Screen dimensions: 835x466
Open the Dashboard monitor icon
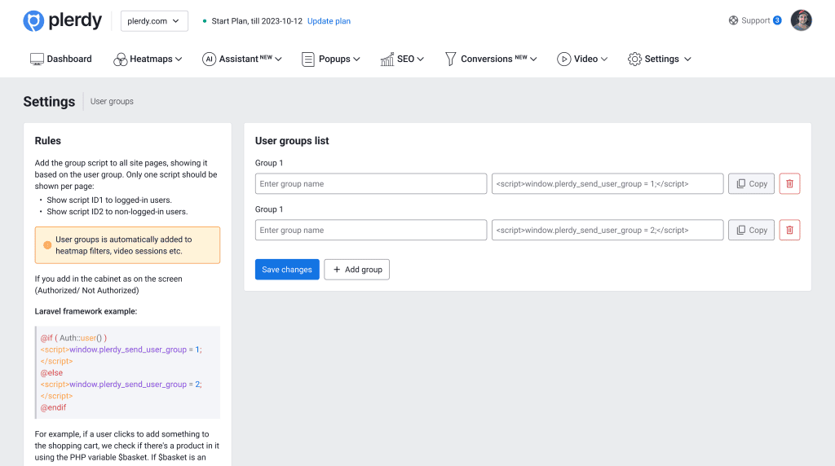tap(37, 59)
